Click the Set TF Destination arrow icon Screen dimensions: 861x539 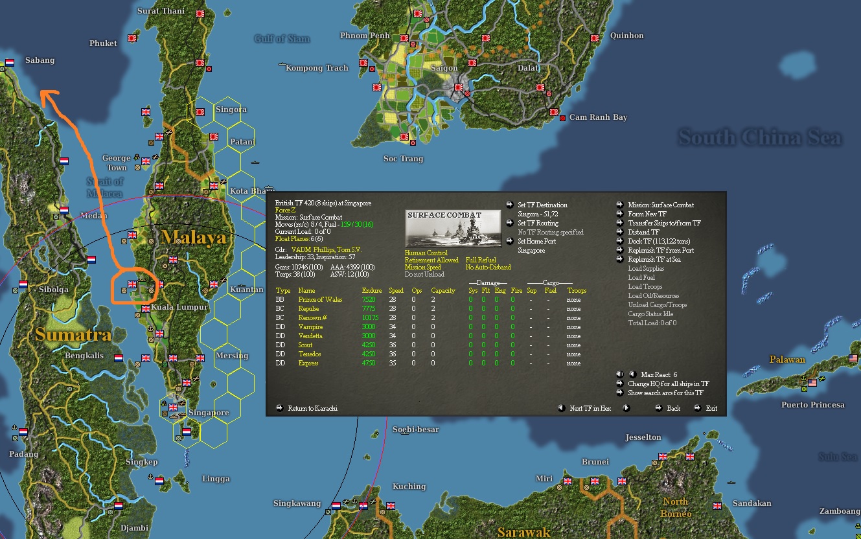click(510, 205)
